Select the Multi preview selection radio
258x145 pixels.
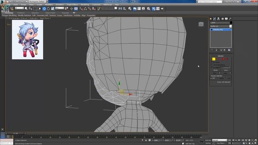click(x=226, y=78)
